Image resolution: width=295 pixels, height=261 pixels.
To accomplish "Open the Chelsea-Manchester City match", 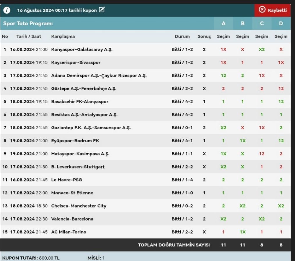I will (79, 206).
